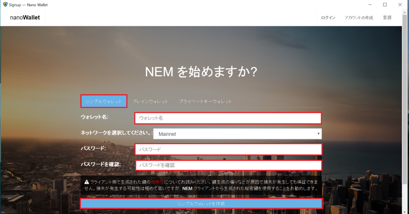Viewport: 409px width, 214px height.
Task: Click the パスワードを確認 input field
Action: [x=228, y=165]
